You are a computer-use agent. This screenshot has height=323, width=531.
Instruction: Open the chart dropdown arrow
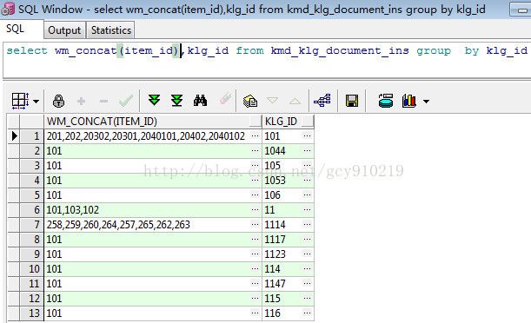point(427,101)
